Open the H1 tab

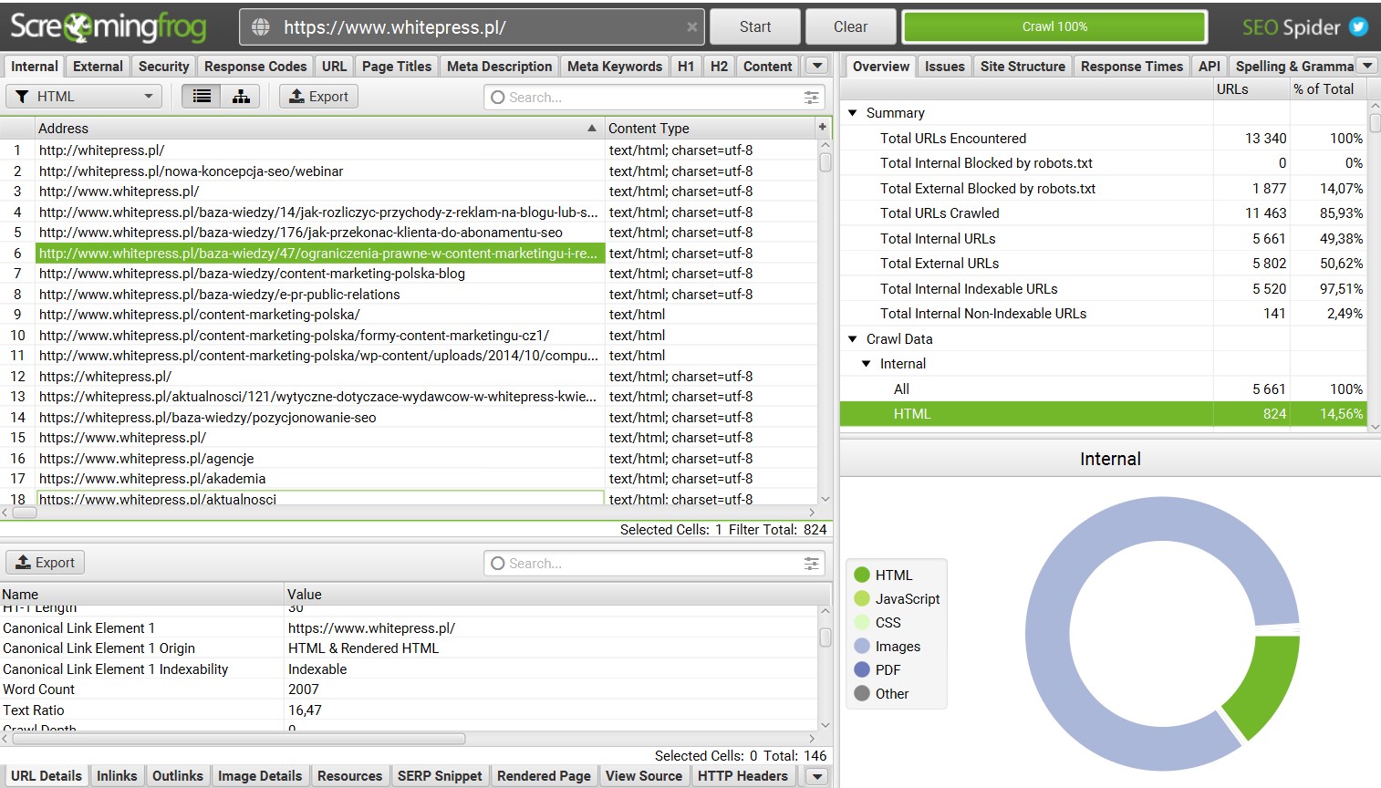[686, 67]
